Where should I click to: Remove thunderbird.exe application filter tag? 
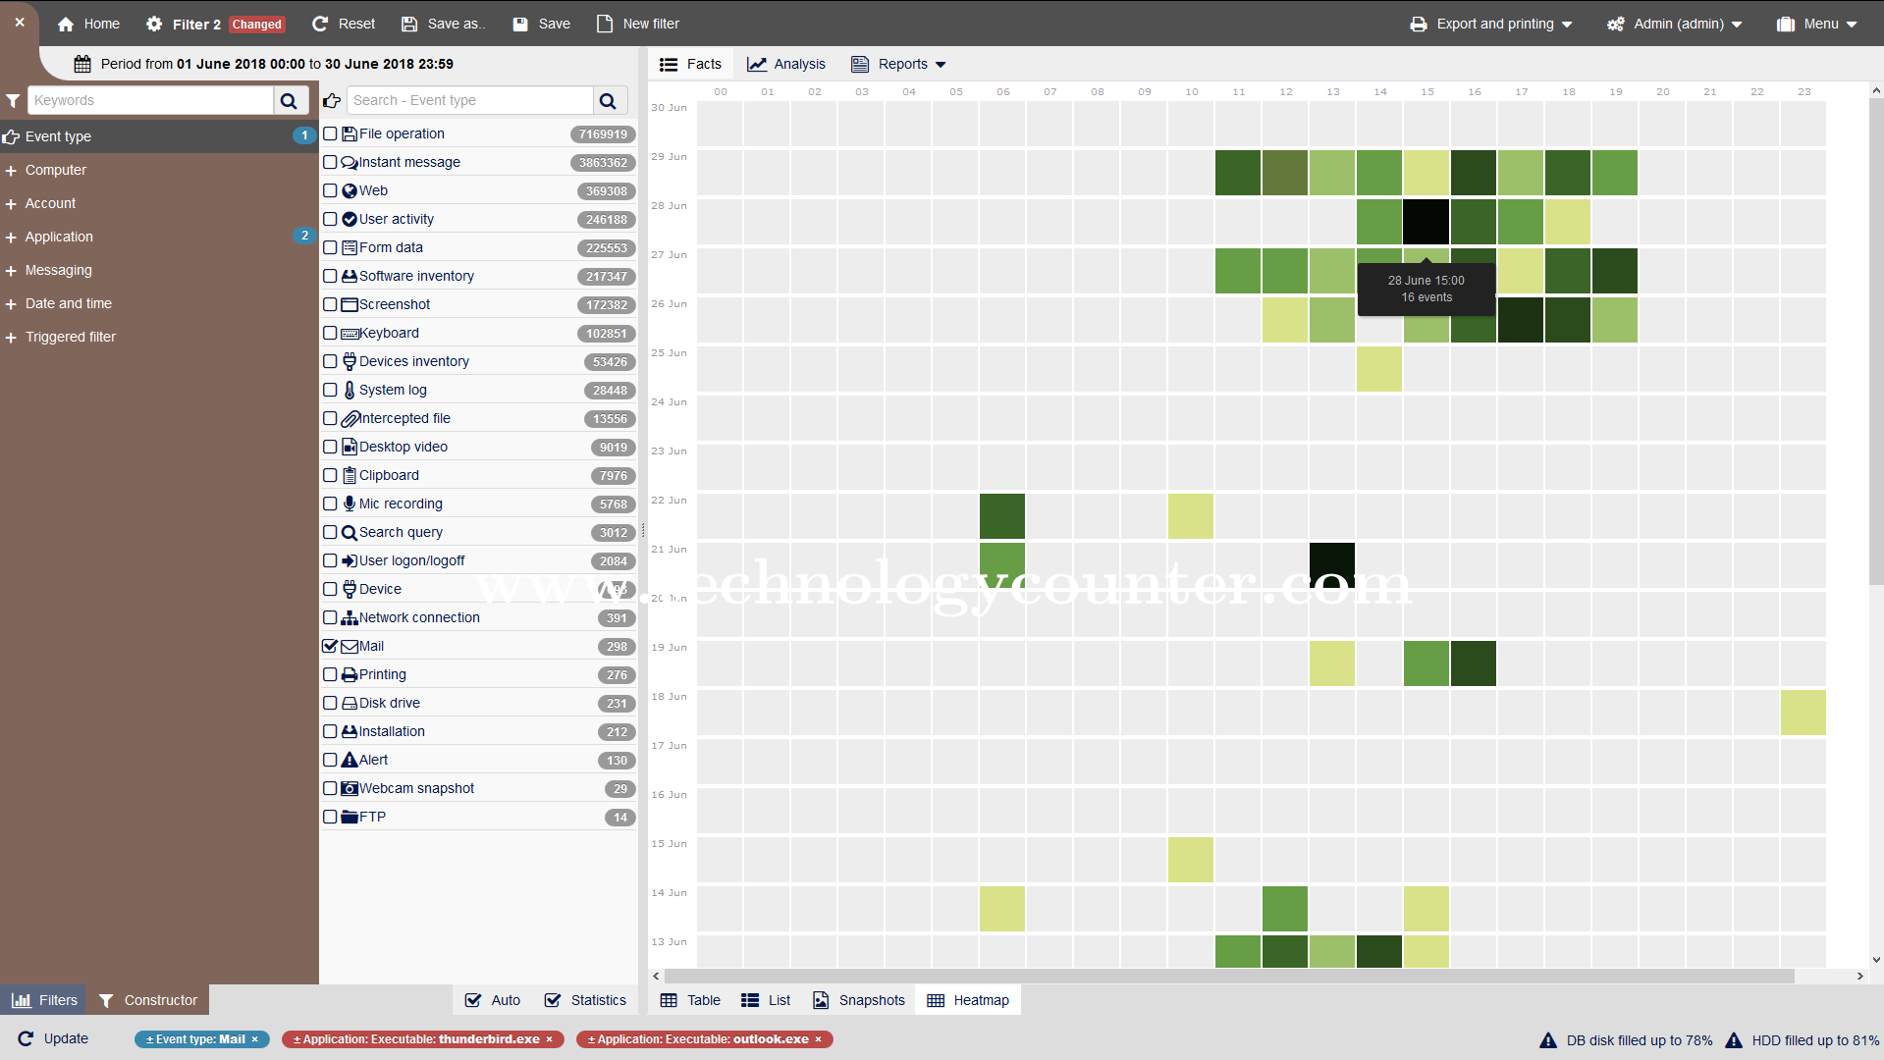[x=550, y=1039]
